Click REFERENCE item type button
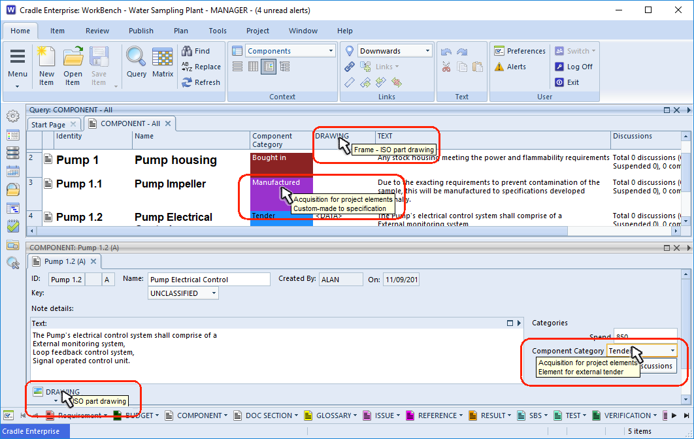This screenshot has height=439, width=694. 433,415
